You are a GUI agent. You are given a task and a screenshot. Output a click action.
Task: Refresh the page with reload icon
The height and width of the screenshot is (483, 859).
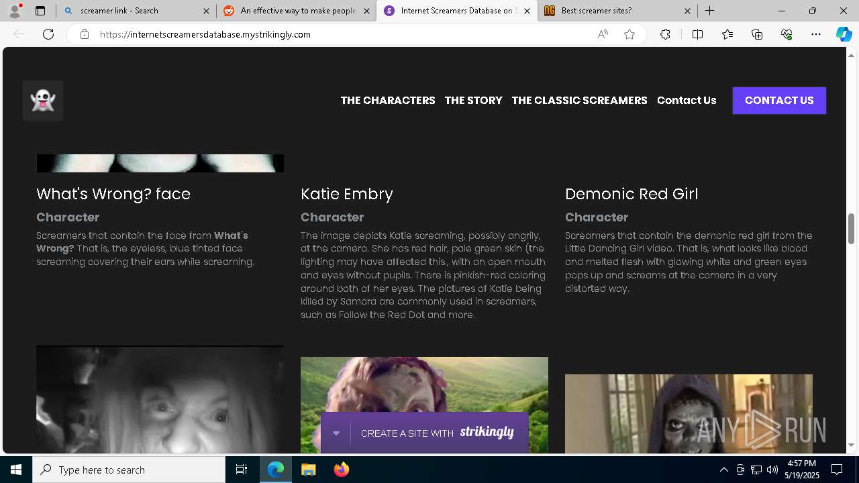pyautogui.click(x=48, y=34)
